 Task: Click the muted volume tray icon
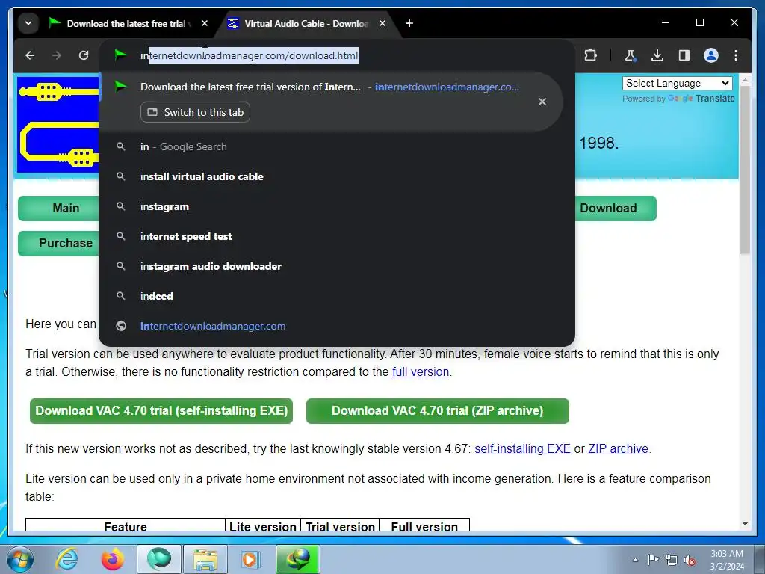tap(690, 560)
